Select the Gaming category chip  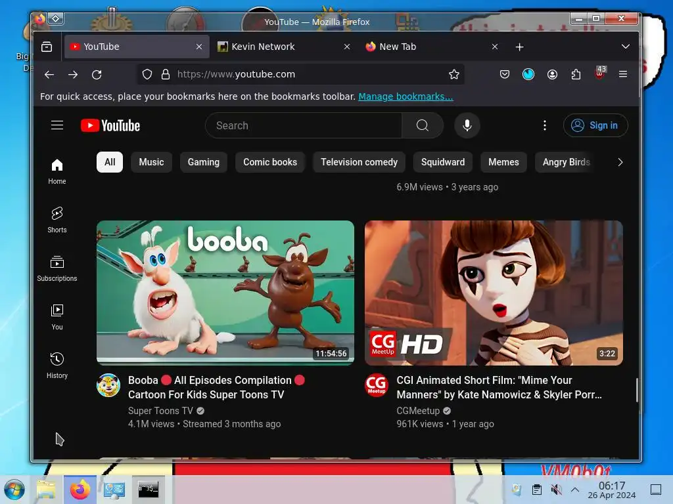click(x=204, y=162)
